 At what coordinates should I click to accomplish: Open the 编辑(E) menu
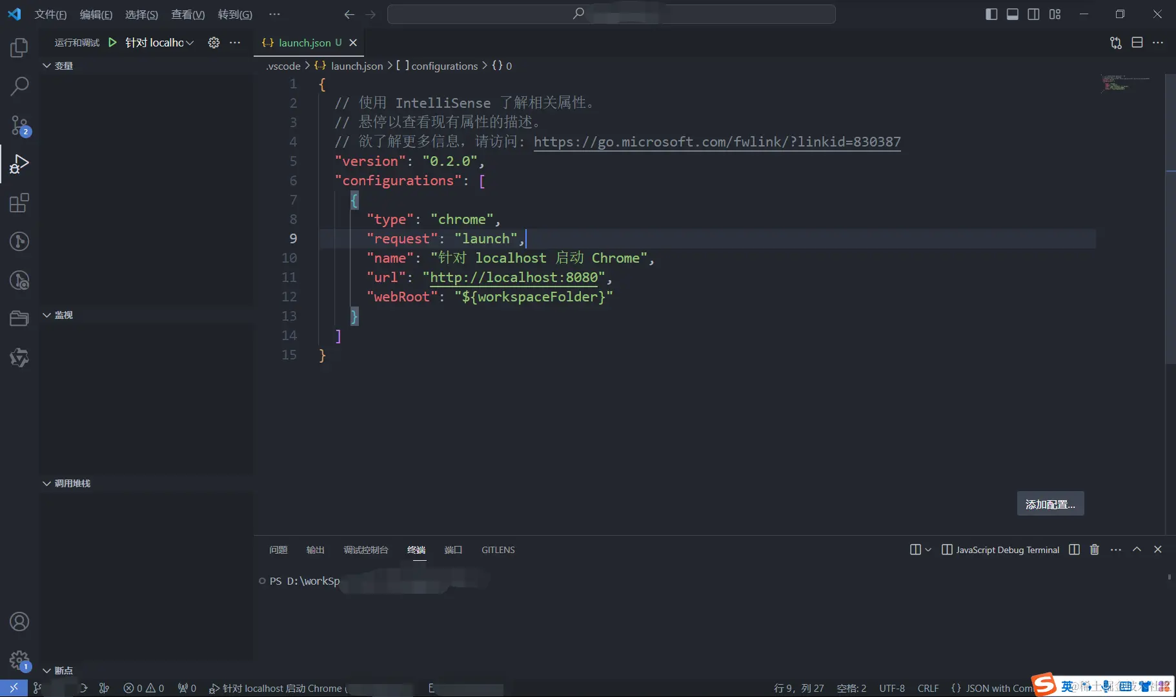tap(96, 14)
